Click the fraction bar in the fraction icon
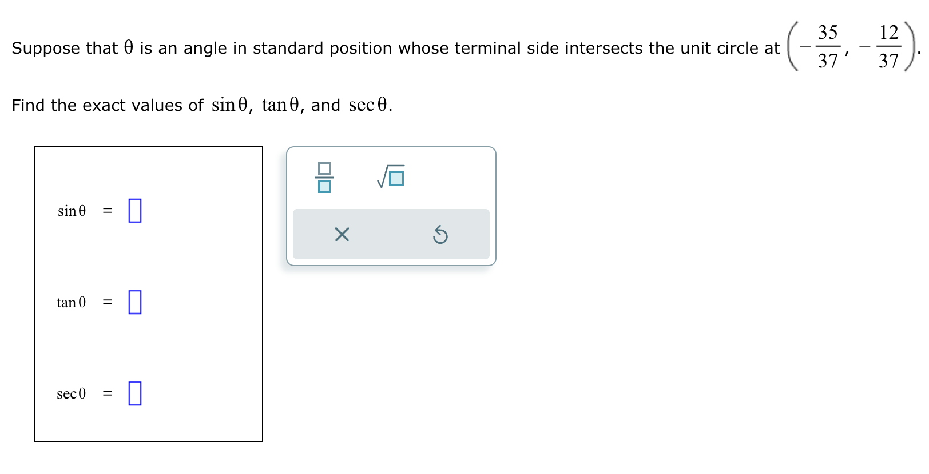The width and height of the screenshot is (929, 474). click(323, 178)
